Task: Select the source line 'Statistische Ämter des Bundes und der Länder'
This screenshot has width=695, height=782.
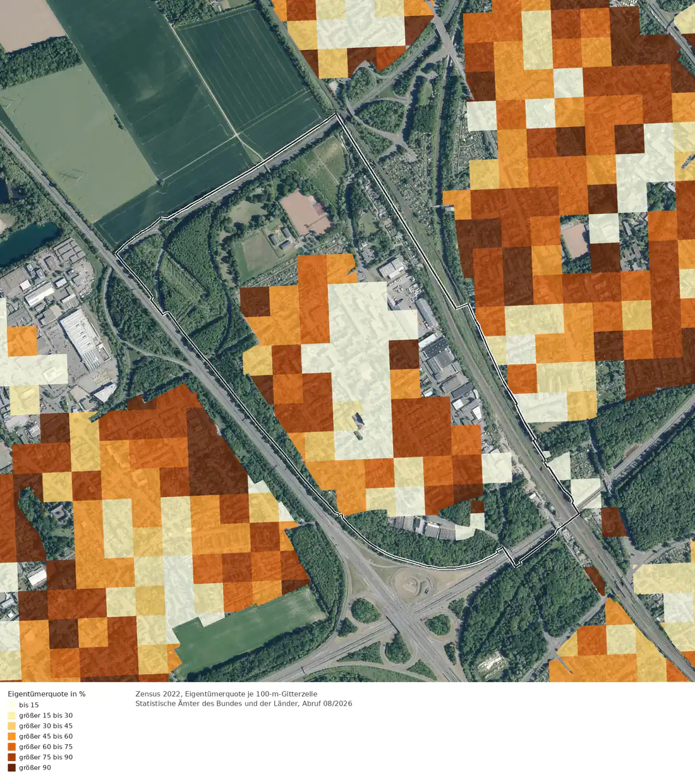Action: [x=218, y=704]
